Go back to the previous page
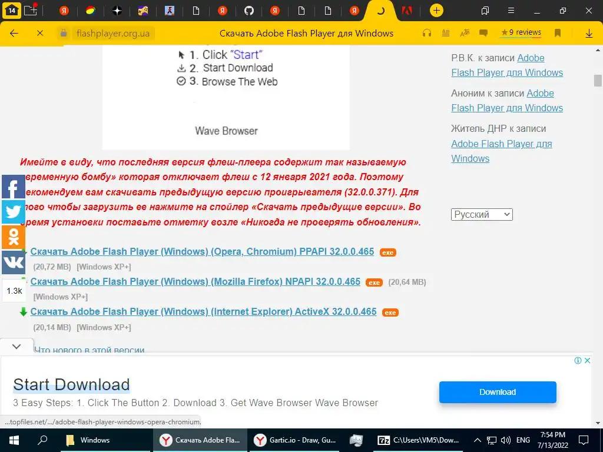Viewport: 603px width, 452px height. (14, 33)
